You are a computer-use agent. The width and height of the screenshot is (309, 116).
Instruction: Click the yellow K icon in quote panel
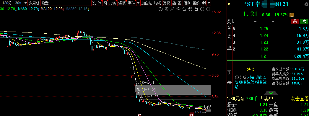(x=229, y=4)
